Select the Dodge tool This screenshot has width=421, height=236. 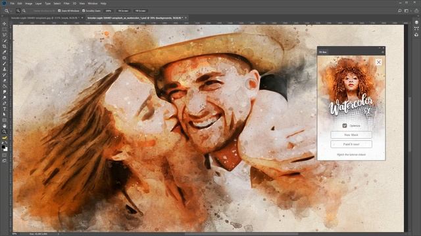tap(5, 98)
